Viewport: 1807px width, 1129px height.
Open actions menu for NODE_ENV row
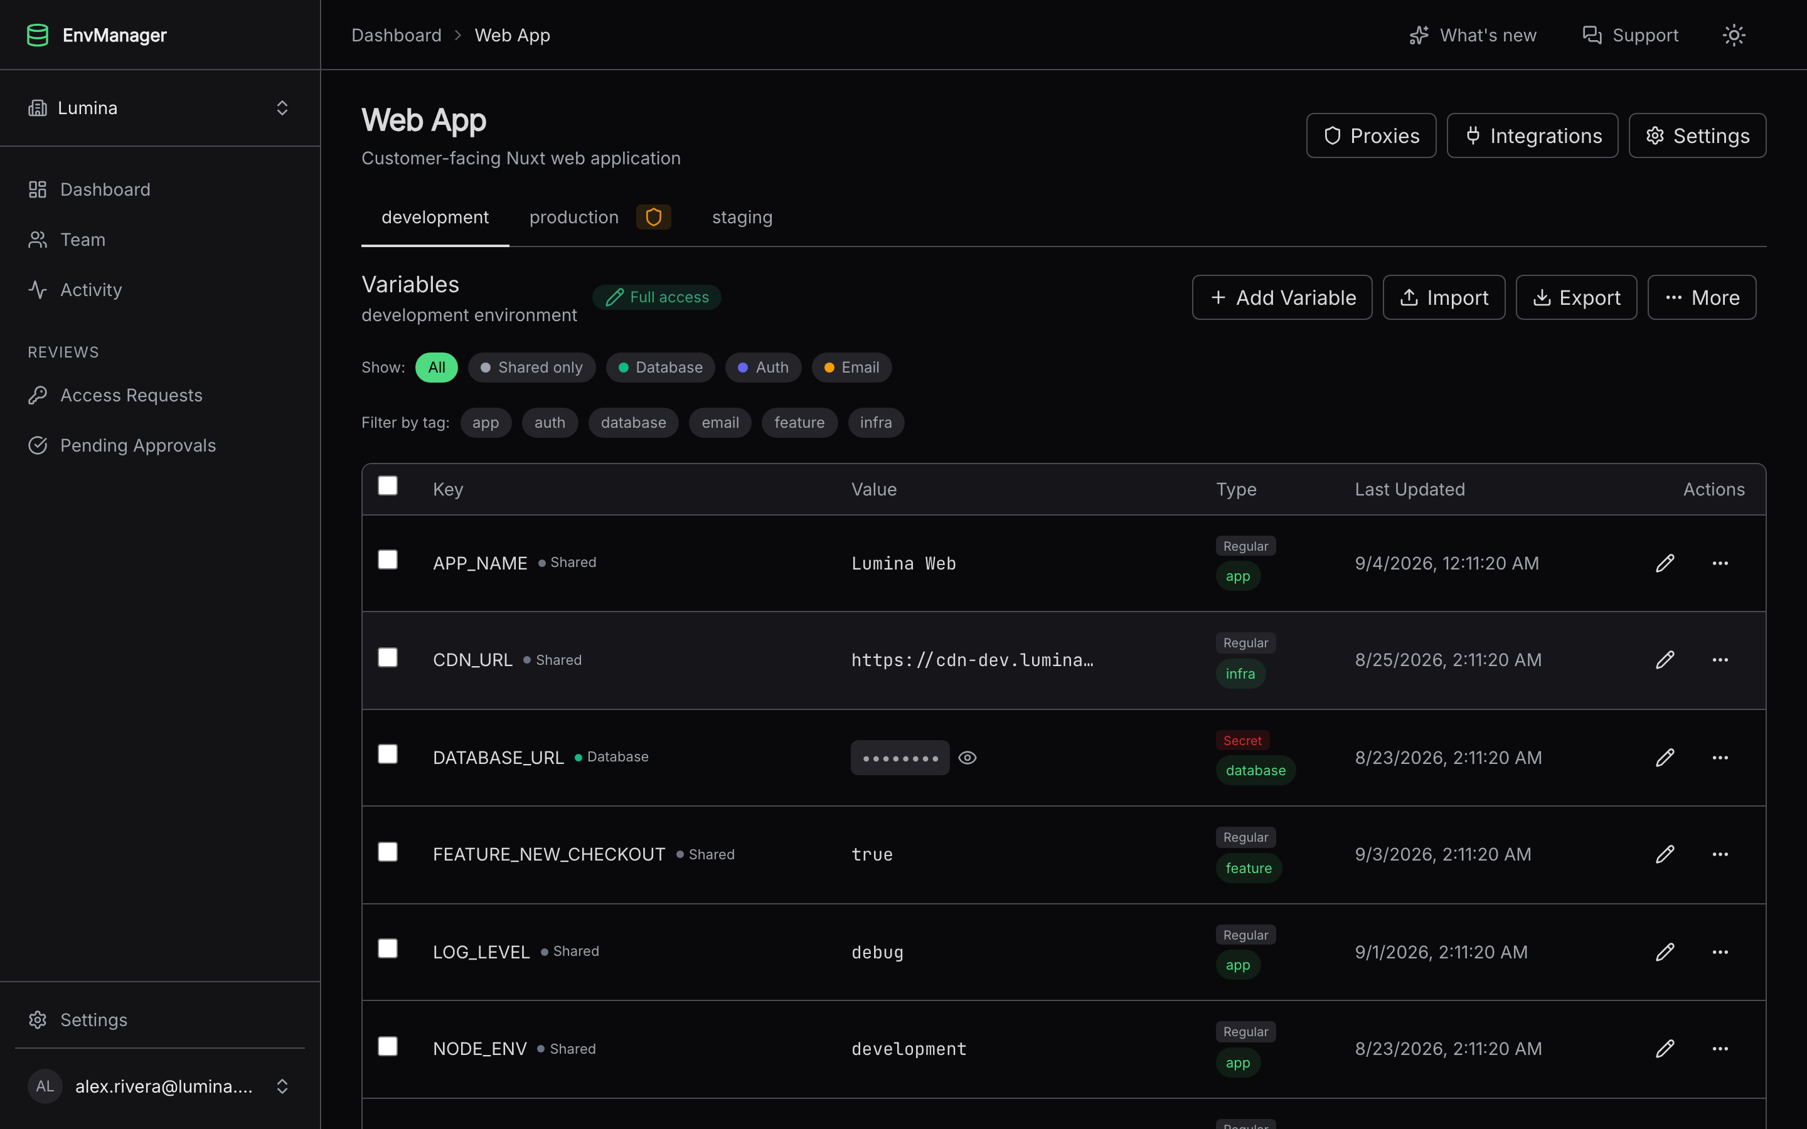1720,1049
